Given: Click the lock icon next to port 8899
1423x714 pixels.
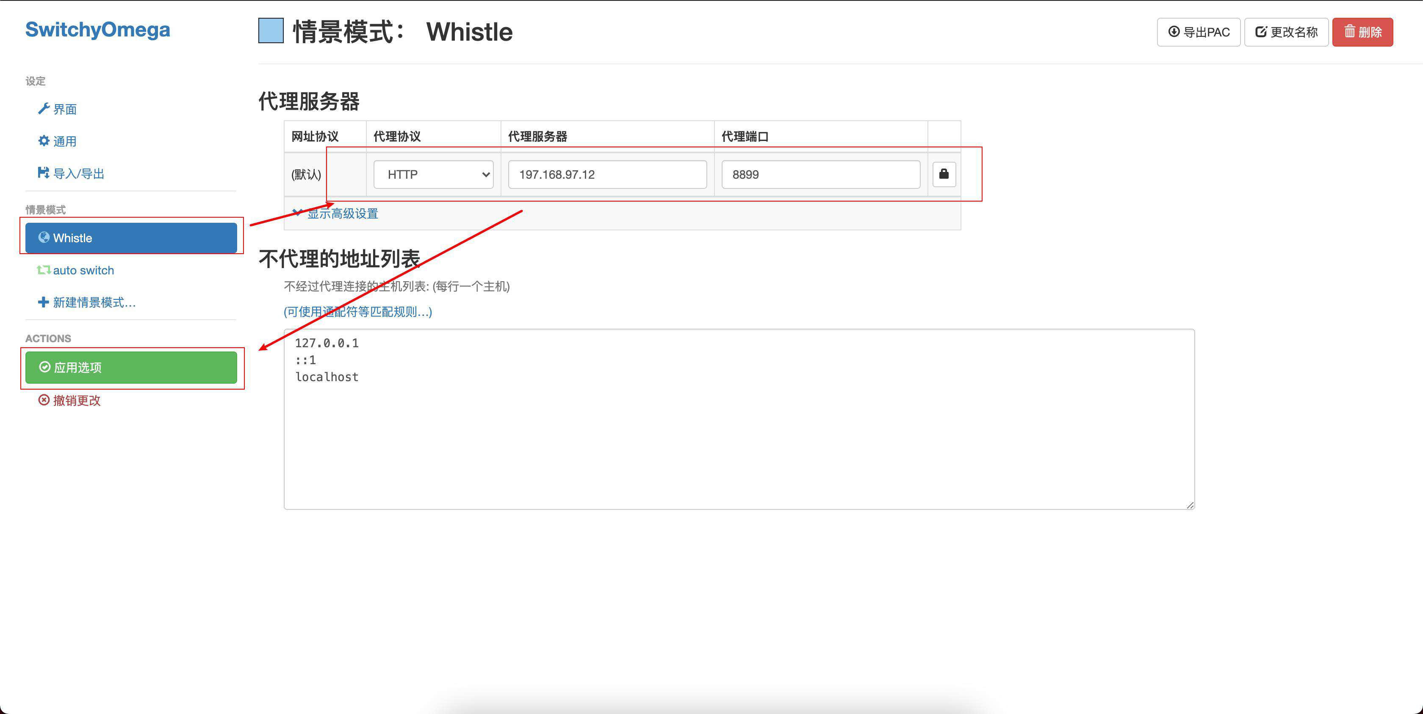Looking at the screenshot, I should (944, 173).
